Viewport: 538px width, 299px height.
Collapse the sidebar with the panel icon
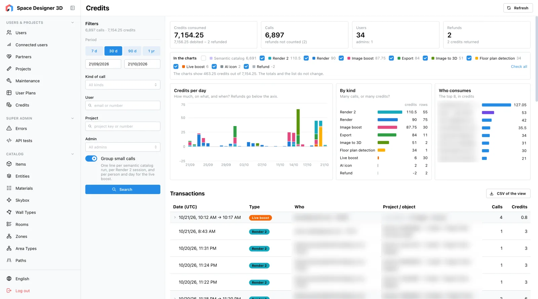click(72, 8)
